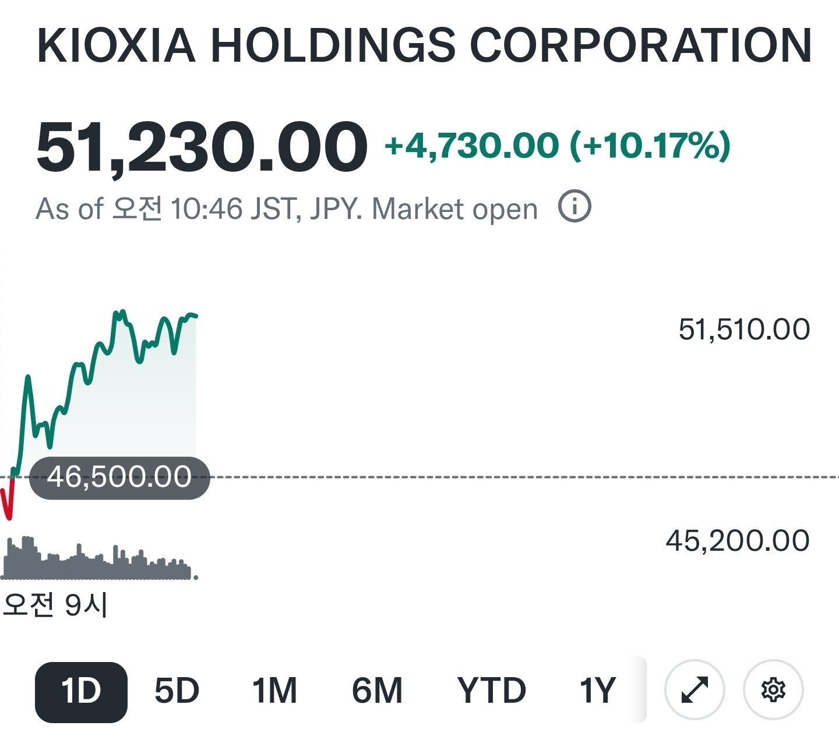Click the 오전 9시 time axis label
Image resolution: width=839 pixels, height=747 pixels.
click(x=55, y=606)
